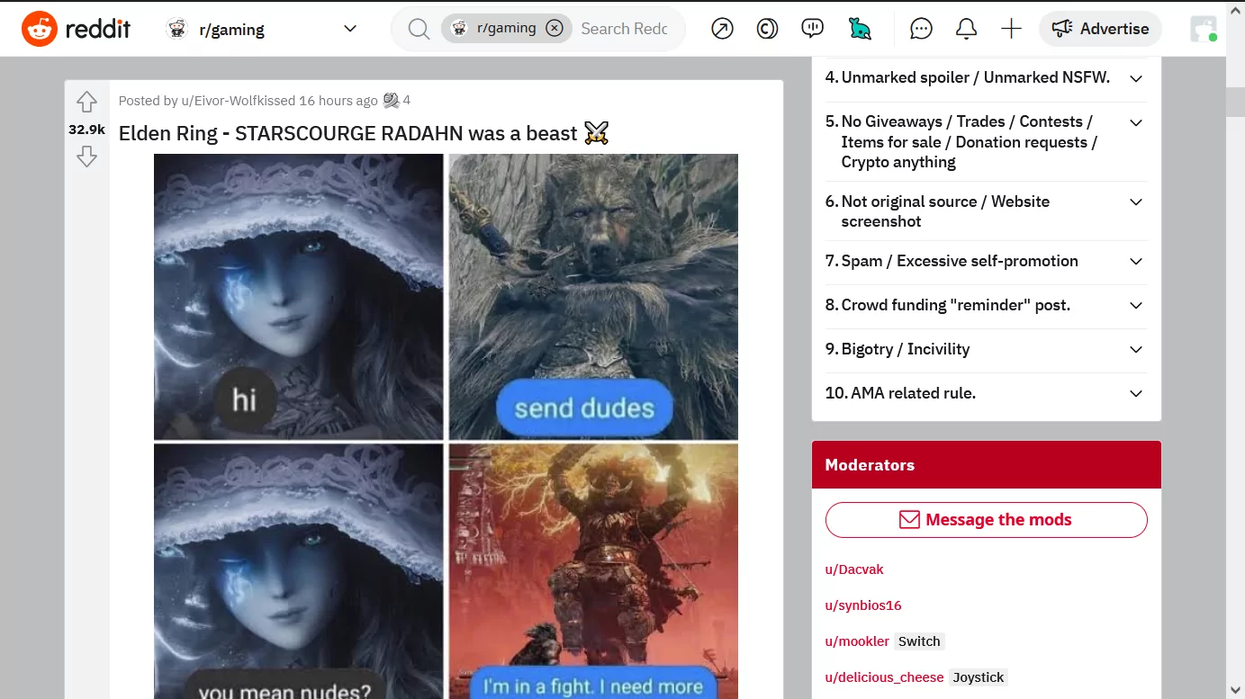The width and height of the screenshot is (1245, 699).
Task: Open moderator u/delicious_cheese's profile
Action: pyautogui.click(x=884, y=677)
